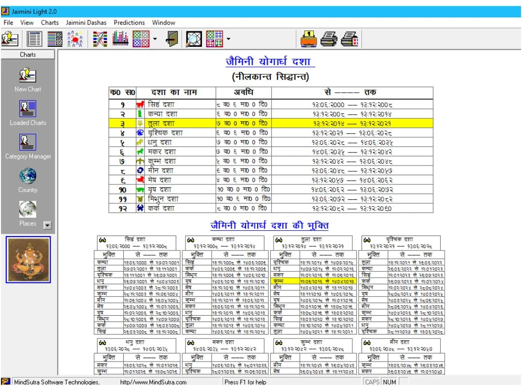Click the New Chart sidebar icon
The height and width of the screenshot is (391, 522).
click(28, 75)
